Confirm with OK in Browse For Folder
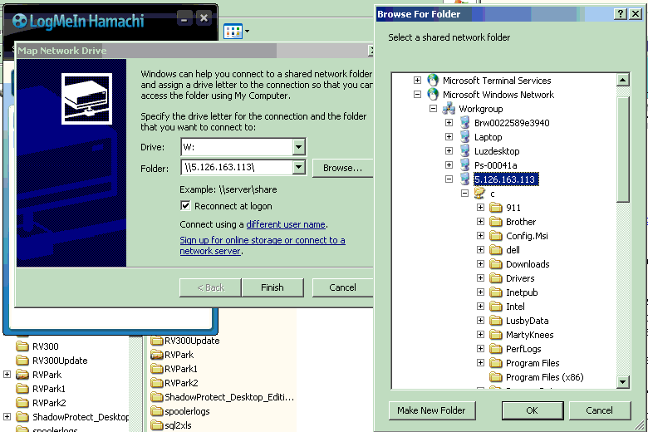648x432 pixels. pos(533,410)
